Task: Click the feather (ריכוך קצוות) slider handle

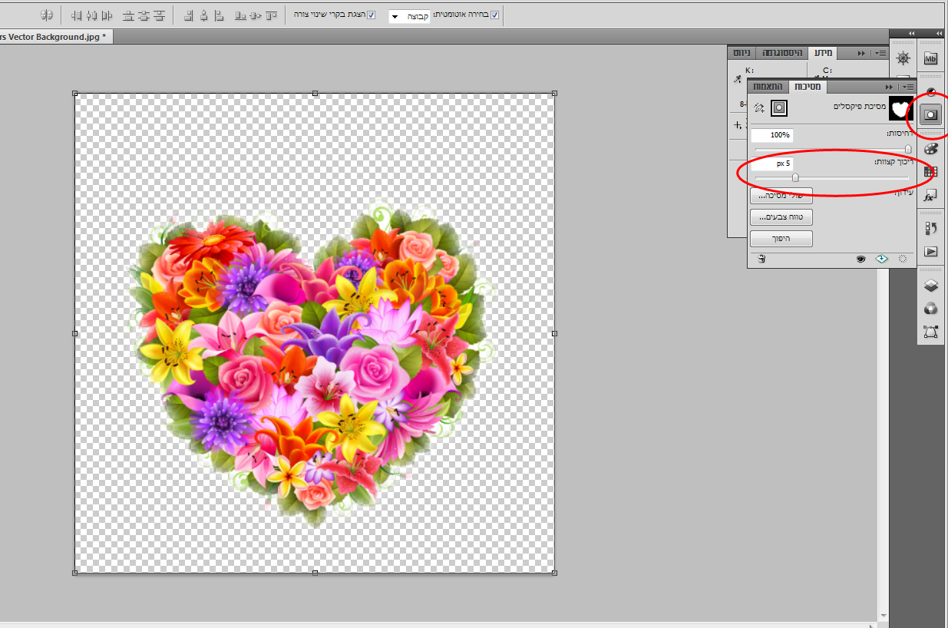Action: [x=795, y=177]
